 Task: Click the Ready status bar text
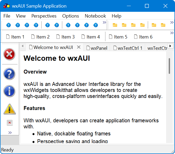click(7, 150)
